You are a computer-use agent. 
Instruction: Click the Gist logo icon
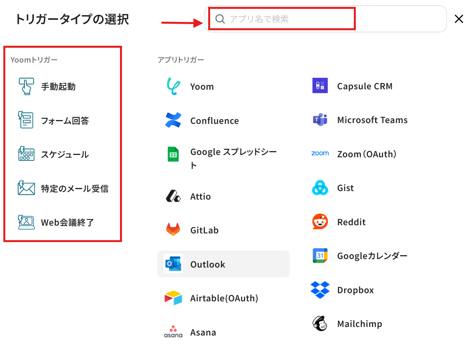[x=320, y=188]
